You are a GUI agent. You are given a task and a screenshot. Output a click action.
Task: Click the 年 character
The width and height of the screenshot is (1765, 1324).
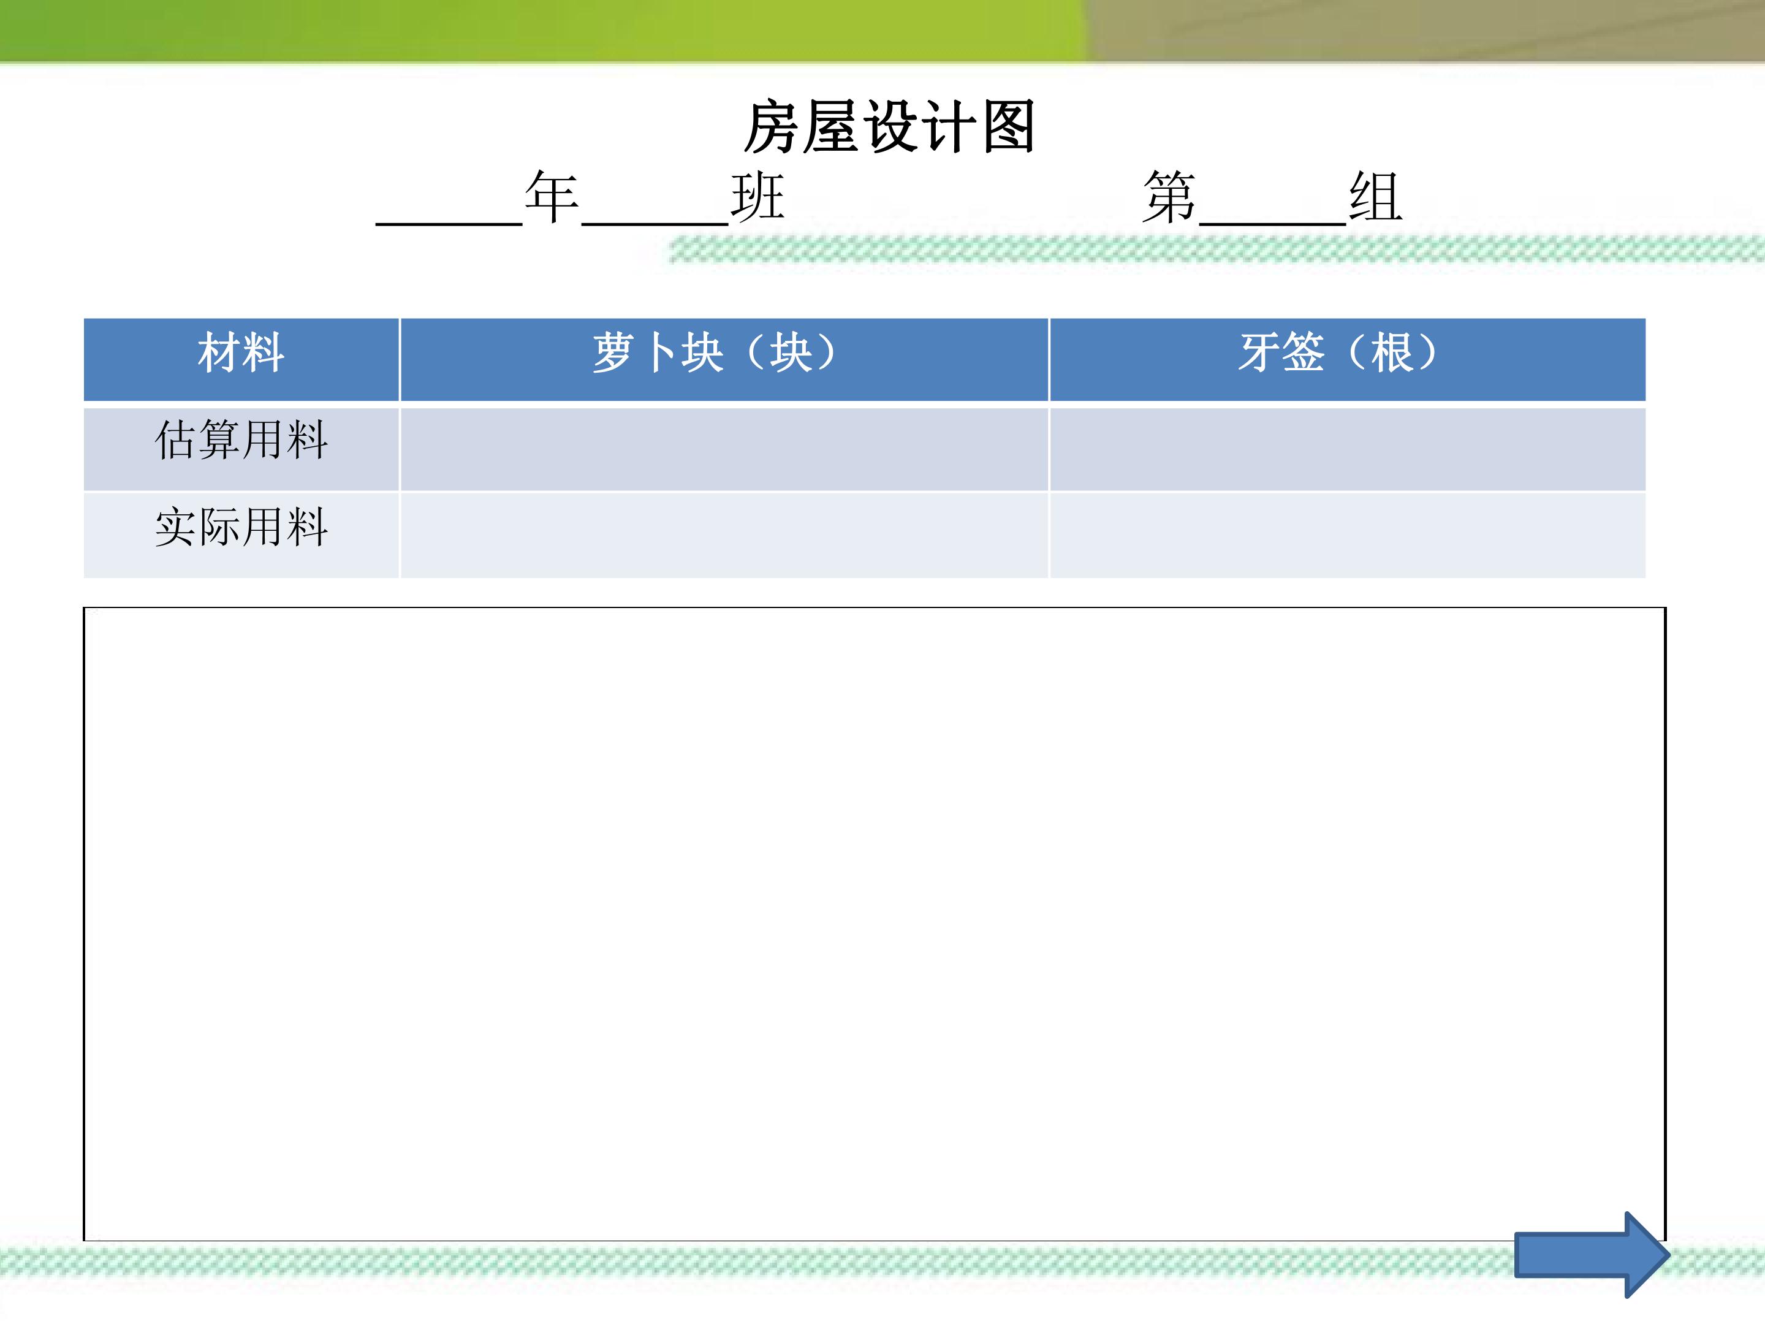pos(552,196)
